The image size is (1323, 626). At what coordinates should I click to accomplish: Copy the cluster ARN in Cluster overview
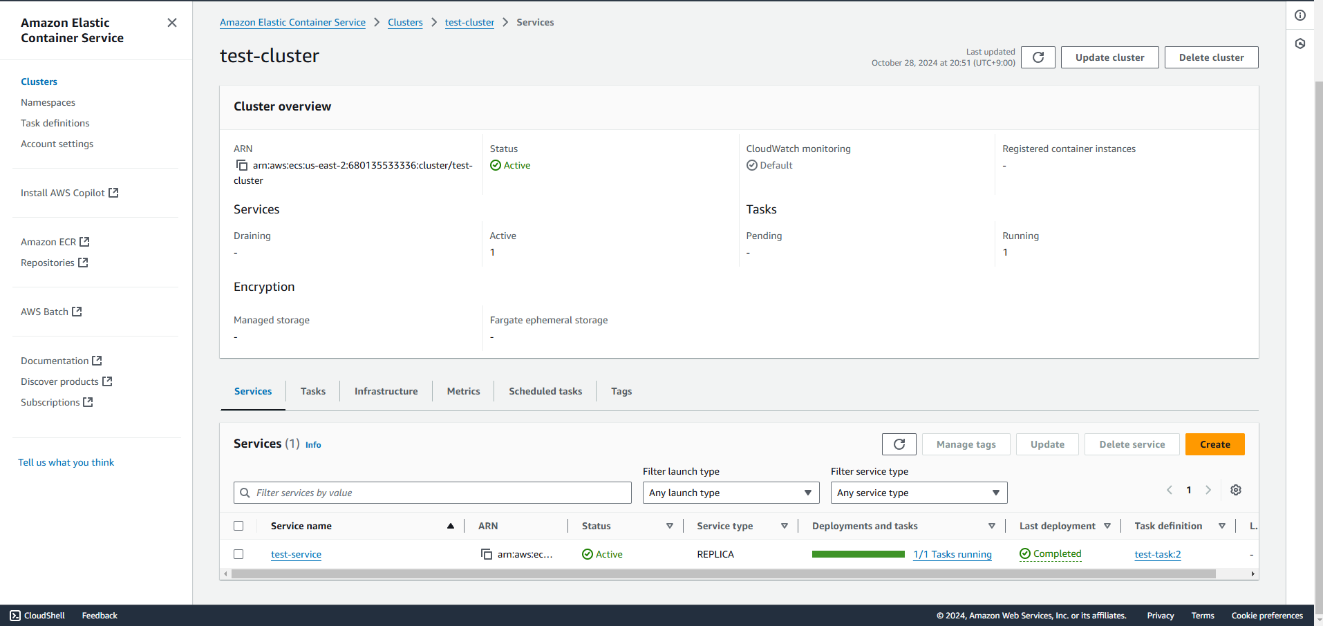click(x=242, y=165)
